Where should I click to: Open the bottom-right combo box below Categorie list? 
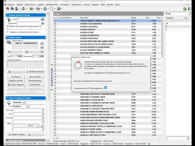pyautogui.click(x=188, y=138)
